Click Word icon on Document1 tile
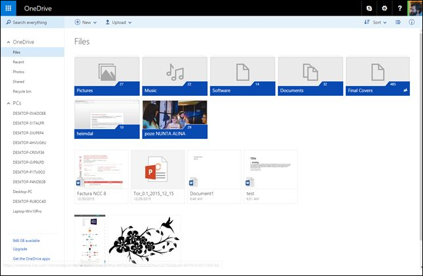Screen dimensions: 423x276 point(193,182)
